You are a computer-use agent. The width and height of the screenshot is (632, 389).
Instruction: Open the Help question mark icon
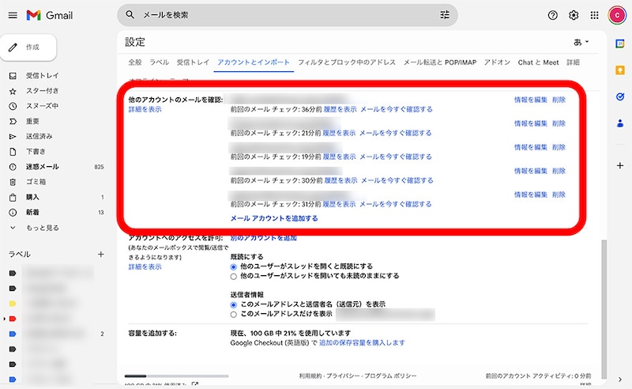coord(552,15)
